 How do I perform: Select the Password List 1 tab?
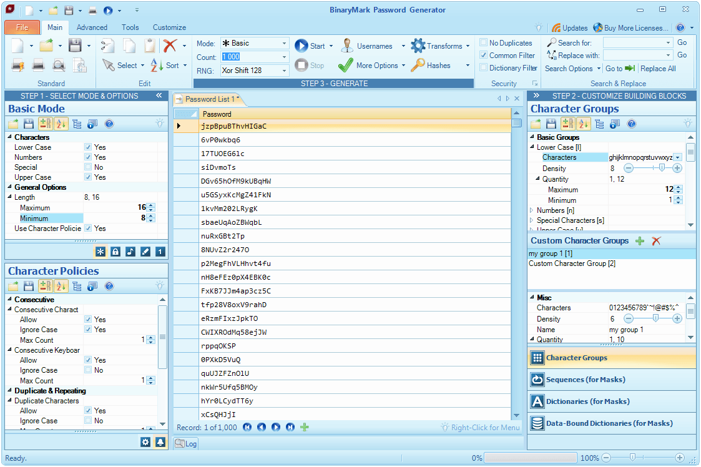(x=209, y=99)
